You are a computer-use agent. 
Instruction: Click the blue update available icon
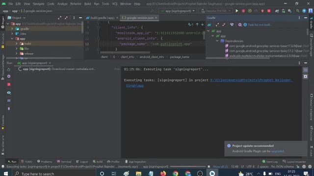tap(304, 11)
